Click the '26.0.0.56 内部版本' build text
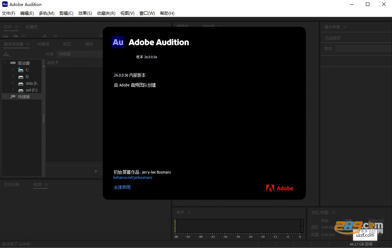 (x=130, y=75)
